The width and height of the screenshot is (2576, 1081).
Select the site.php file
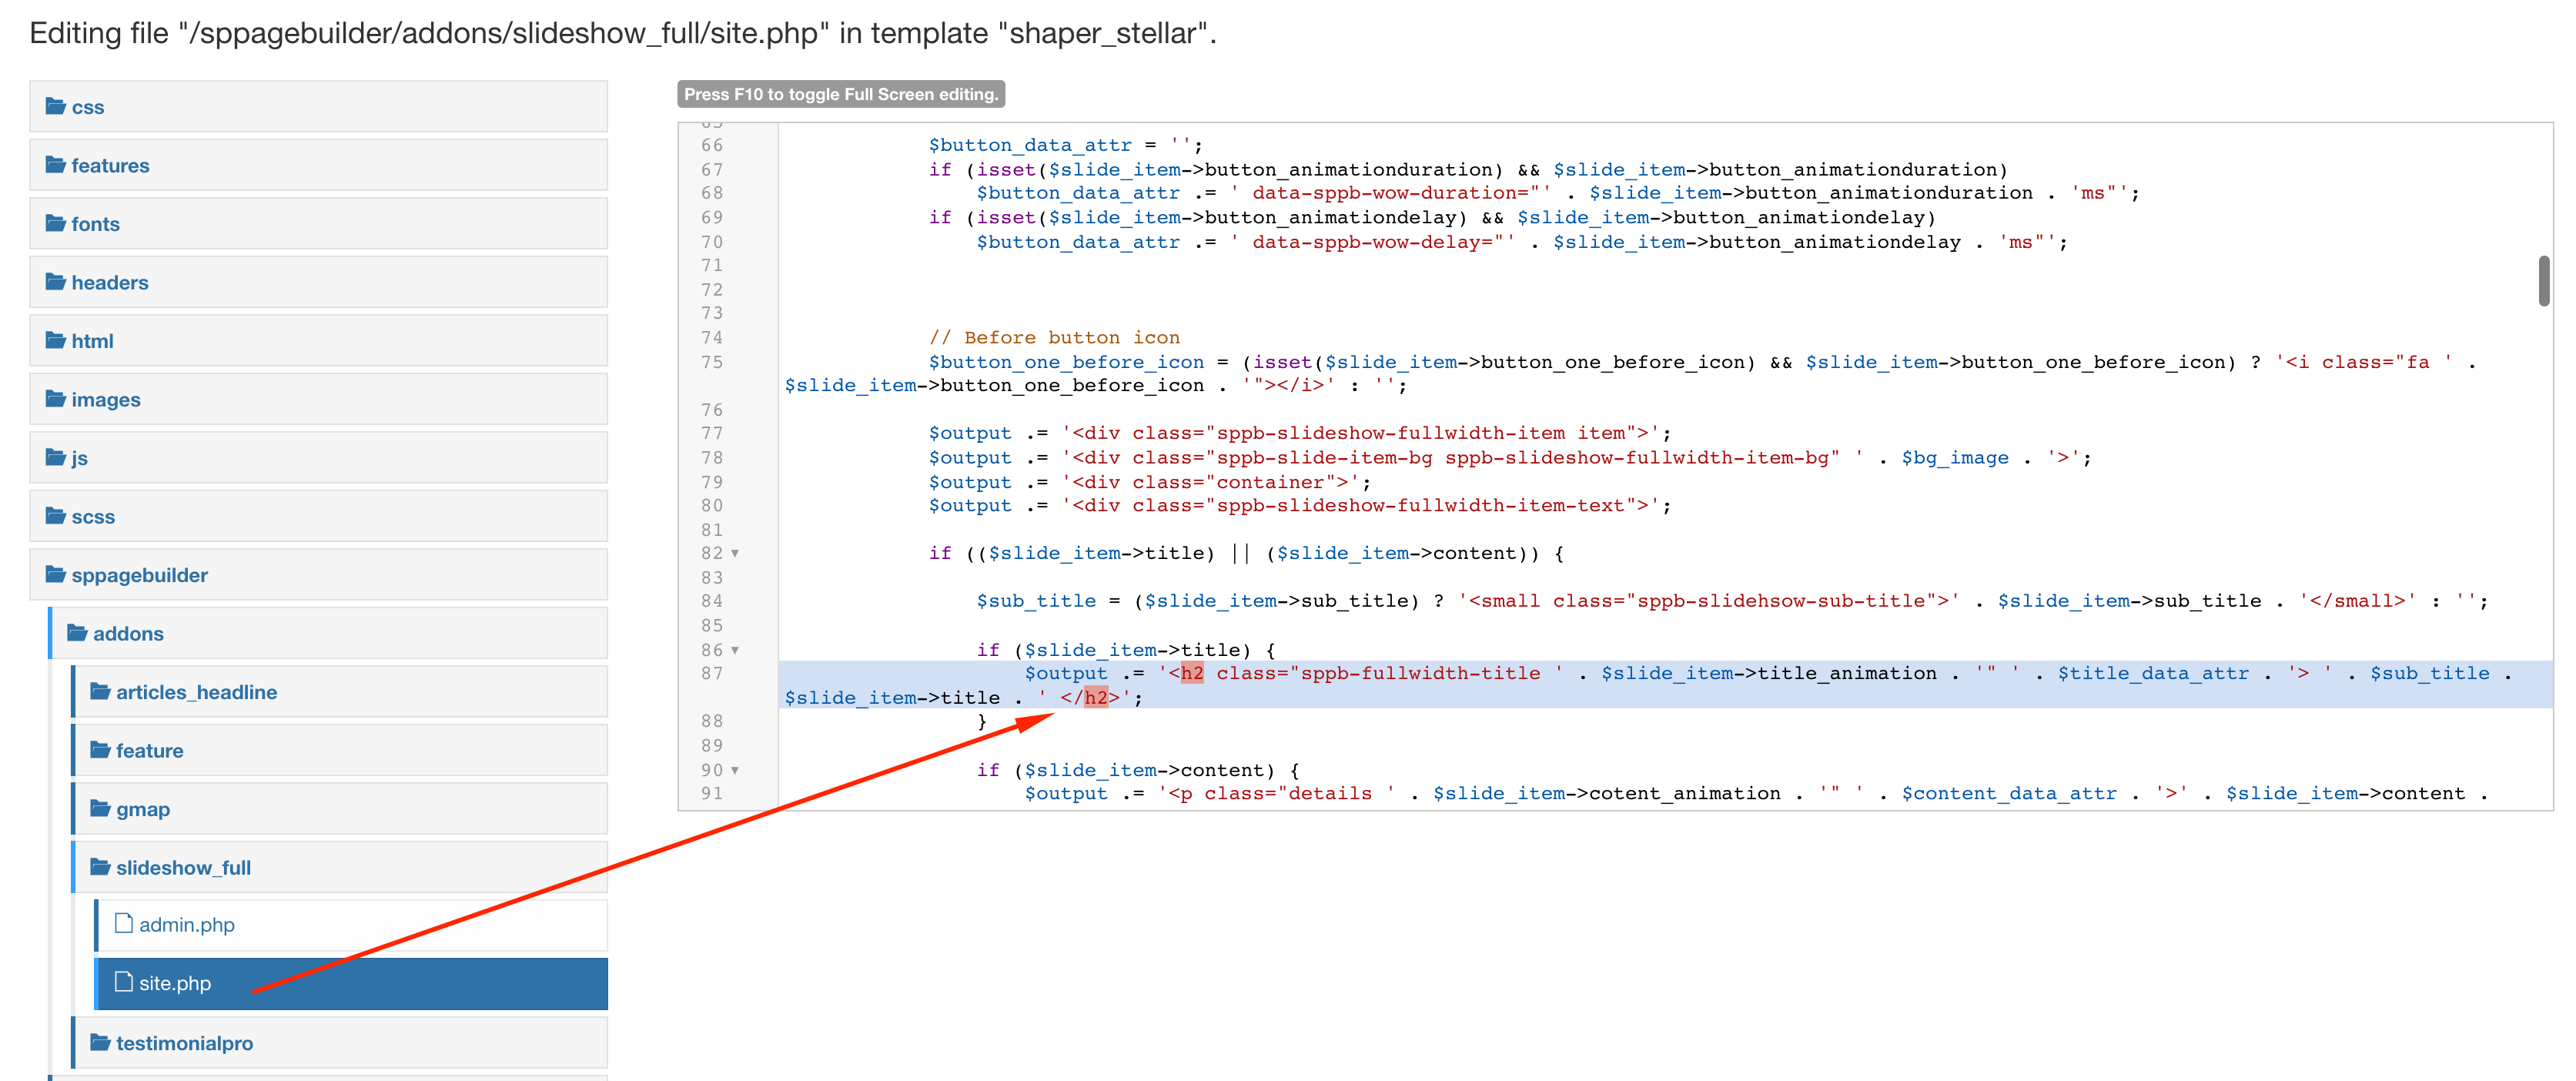(175, 983)
